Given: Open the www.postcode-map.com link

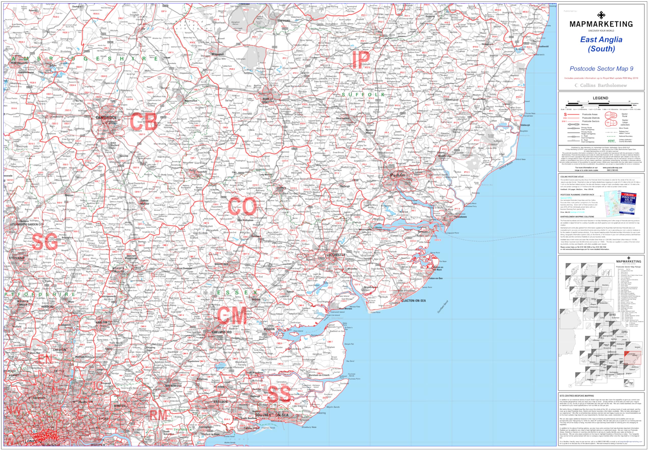Looking at the screenshot, I should click(x=613, y=167).
